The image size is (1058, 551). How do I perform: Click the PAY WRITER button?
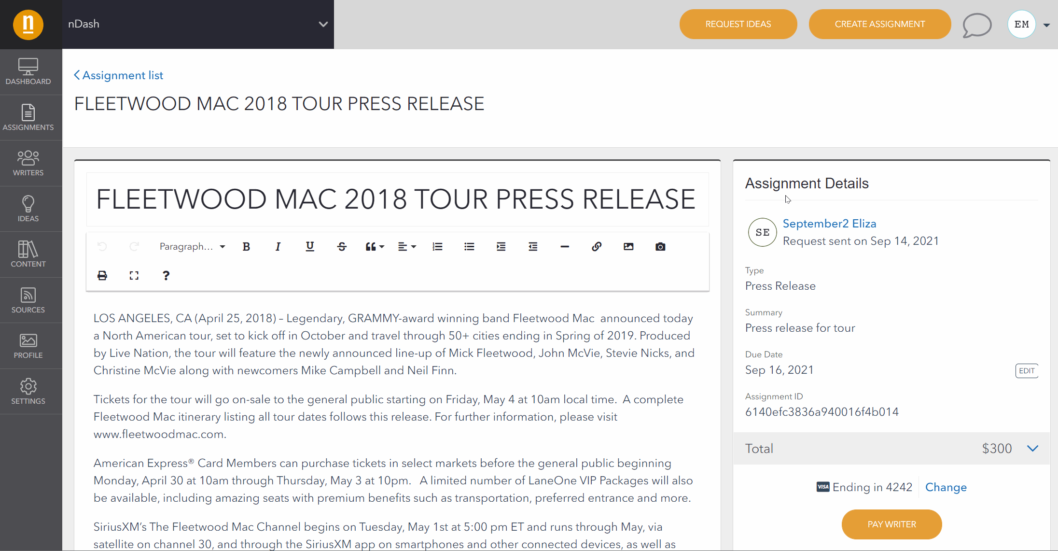tap(892, 523)
